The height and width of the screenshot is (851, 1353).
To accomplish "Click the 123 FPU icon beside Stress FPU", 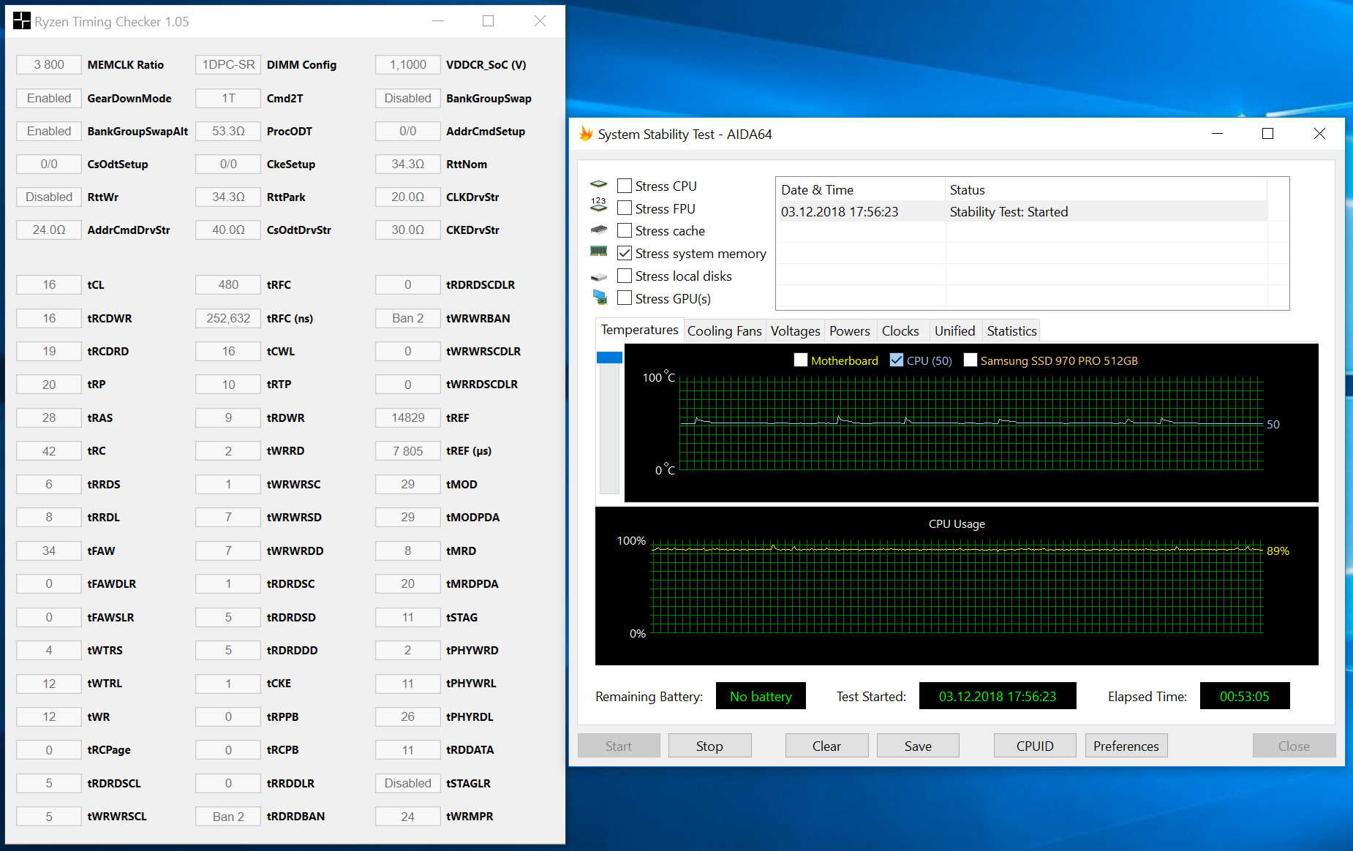I will (x=599, y=205).
